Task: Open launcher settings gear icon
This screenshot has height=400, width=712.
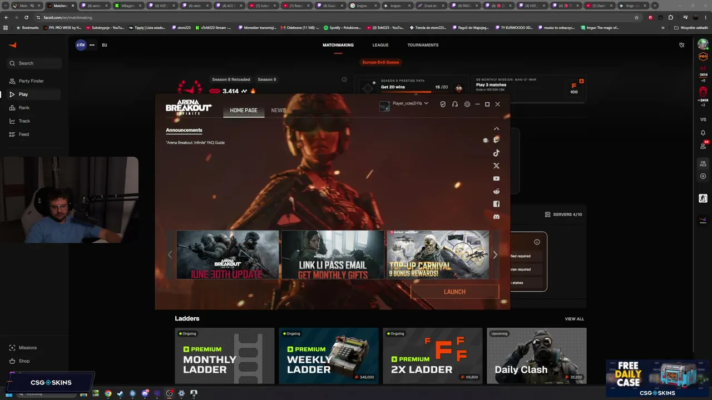Action: coord(467,104)
